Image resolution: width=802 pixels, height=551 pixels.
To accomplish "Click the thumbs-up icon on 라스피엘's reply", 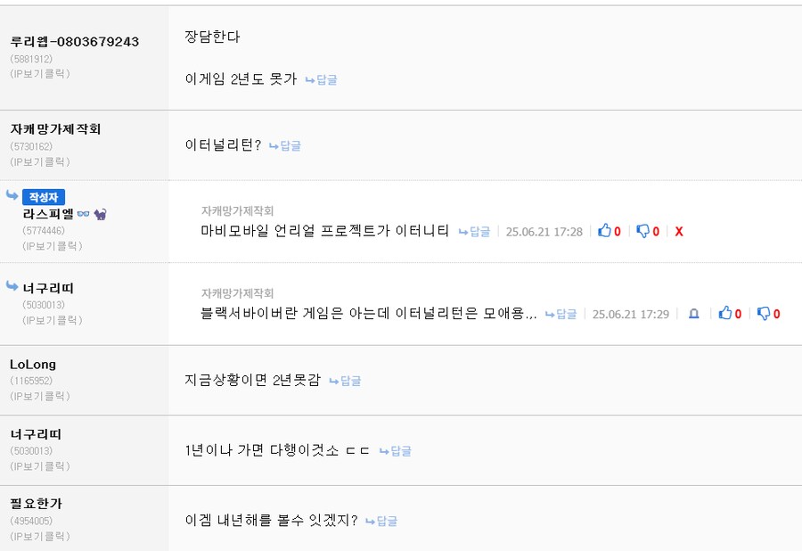I will pos(604,232).
